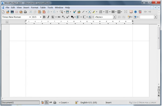The height and width of the screenshot is (106, 162).
Task: Open the Edit menu
Action: [13, 8]
